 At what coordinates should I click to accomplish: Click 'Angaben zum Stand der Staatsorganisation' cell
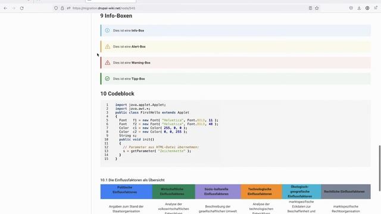(x=126, y=209)
